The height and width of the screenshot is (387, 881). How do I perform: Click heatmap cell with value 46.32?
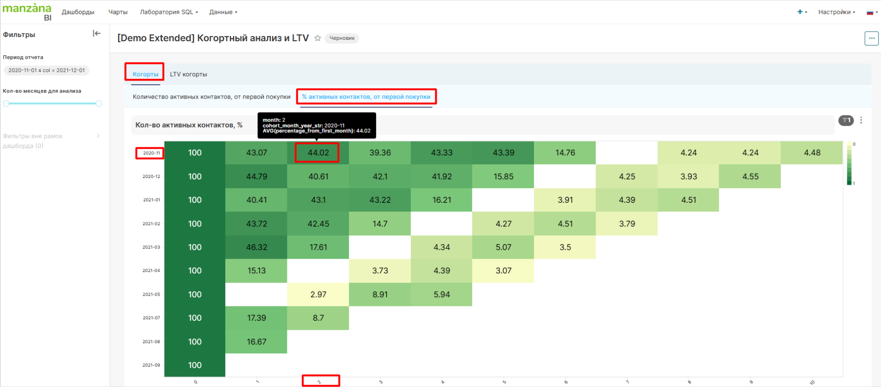257,247
